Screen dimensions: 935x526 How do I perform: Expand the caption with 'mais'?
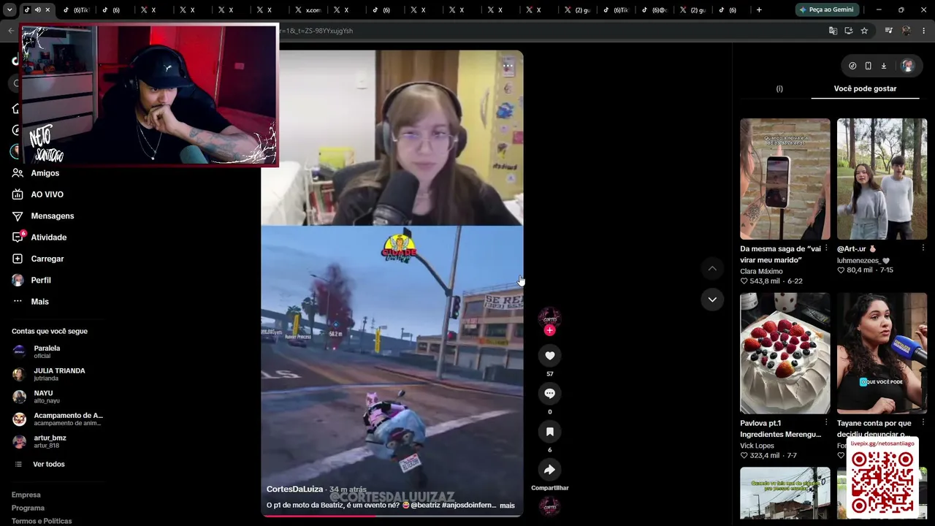(507, 506)
